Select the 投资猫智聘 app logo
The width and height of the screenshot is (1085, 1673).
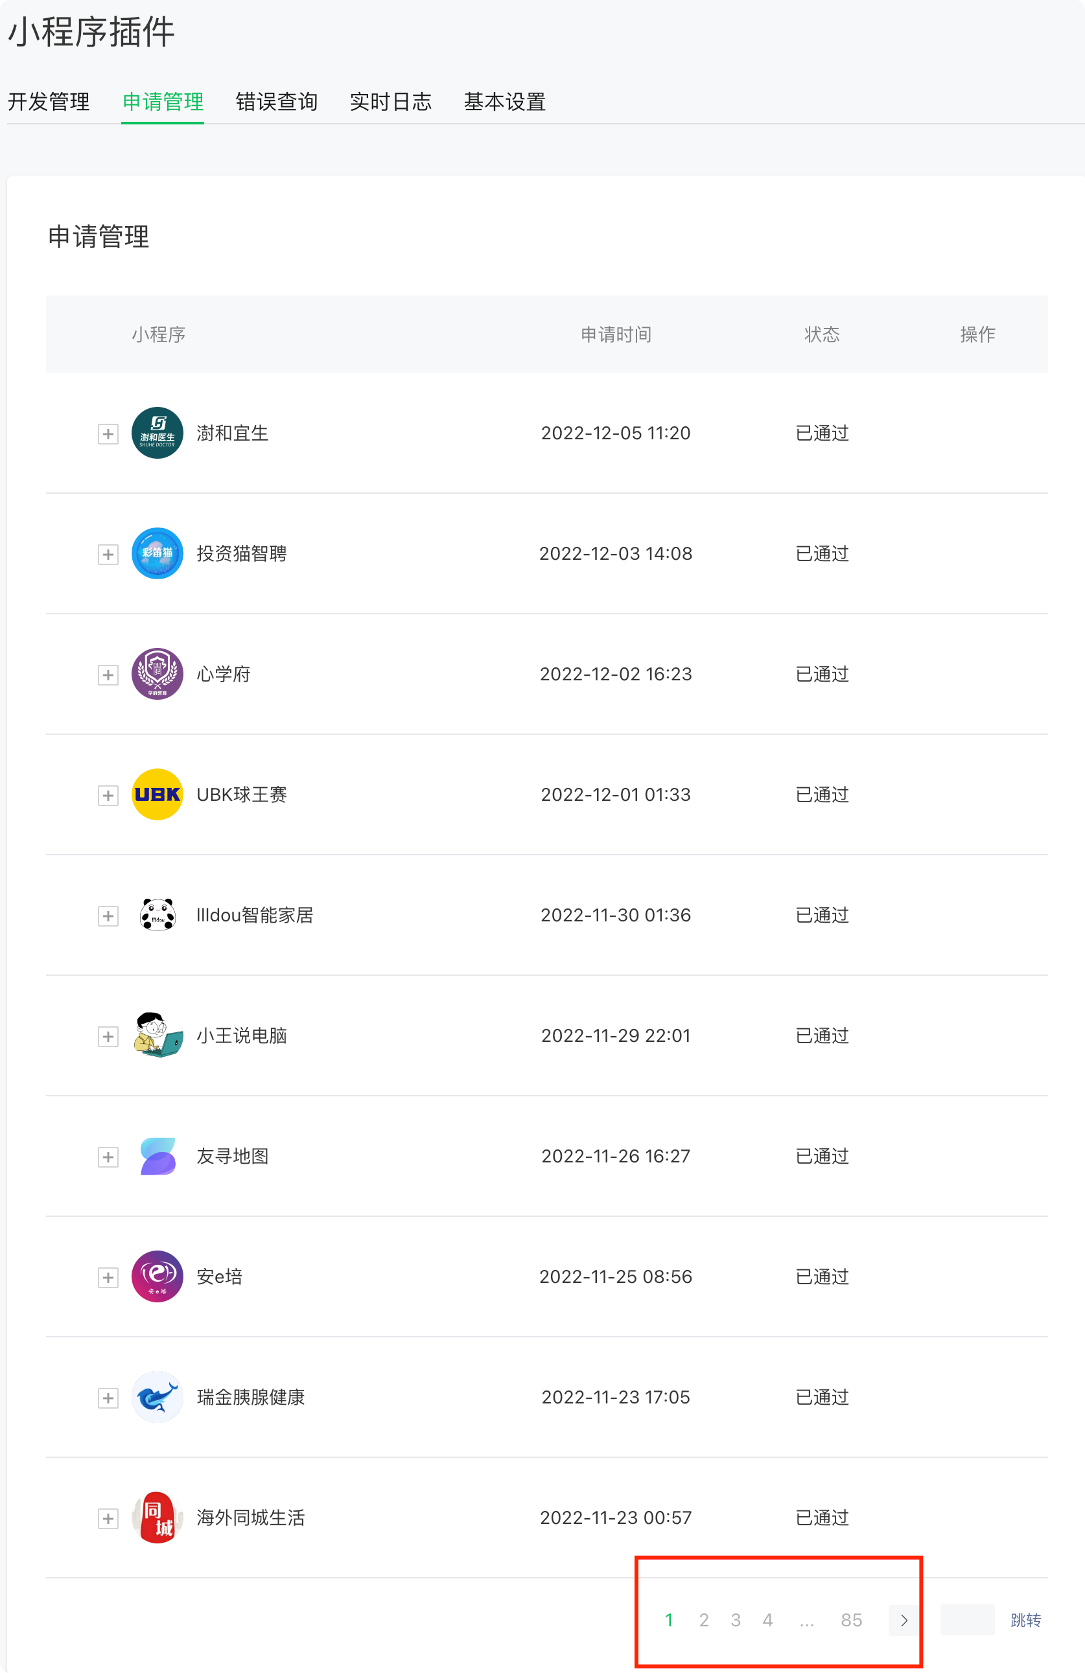pyautogui.click(x=157, y=553)
